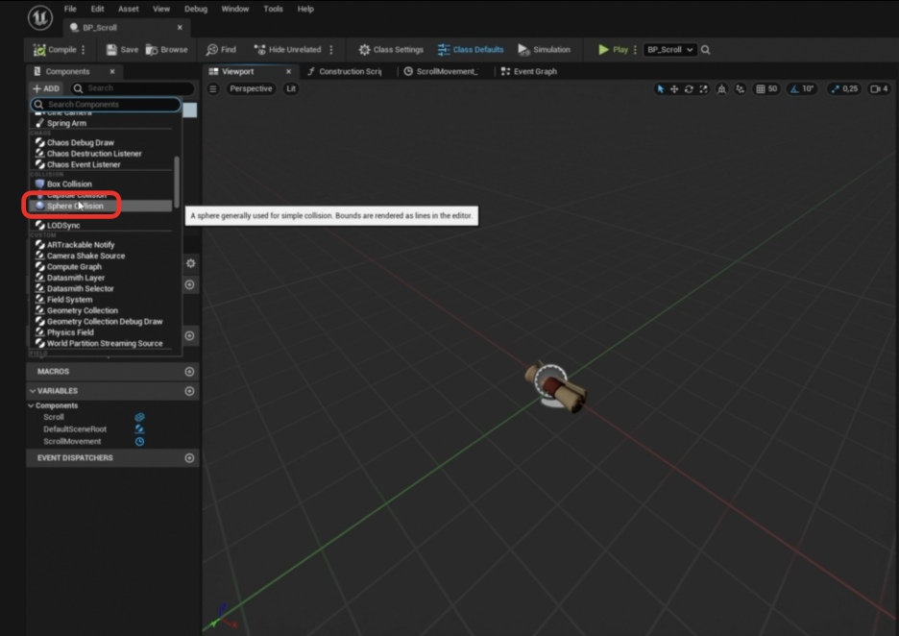
Task: Click Browse to locate the asset
Action: [x=167, y=50]
